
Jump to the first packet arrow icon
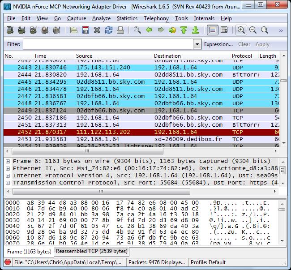tap(184, 30)
